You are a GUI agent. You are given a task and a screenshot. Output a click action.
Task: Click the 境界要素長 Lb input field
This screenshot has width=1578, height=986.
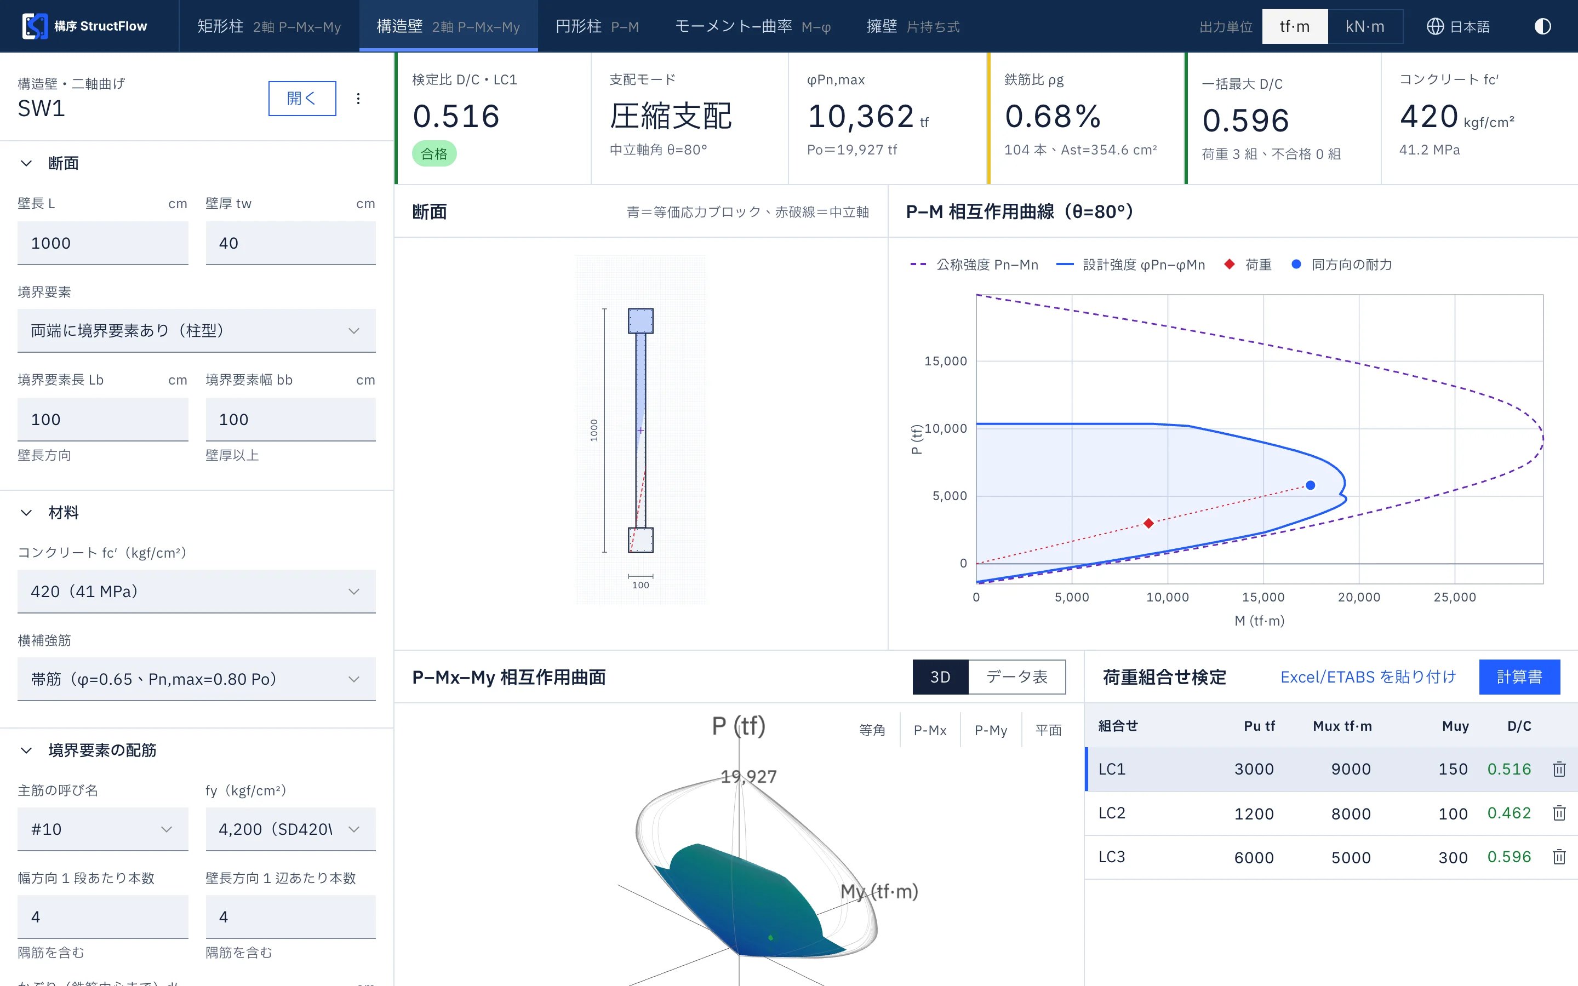[x=103, y=419]
